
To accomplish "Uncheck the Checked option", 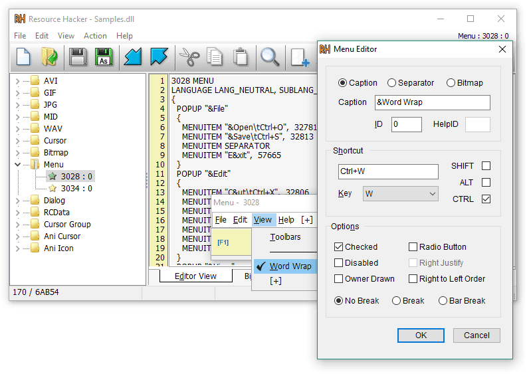I will click(339, 247).
